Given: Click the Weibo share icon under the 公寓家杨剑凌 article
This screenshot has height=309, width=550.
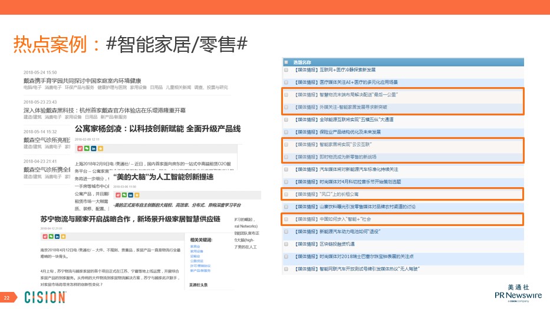Looking at the screenshot, I should 80,148.
